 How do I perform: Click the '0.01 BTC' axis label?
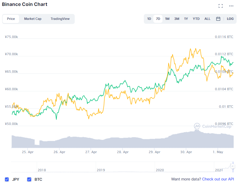tap(226, 107)
